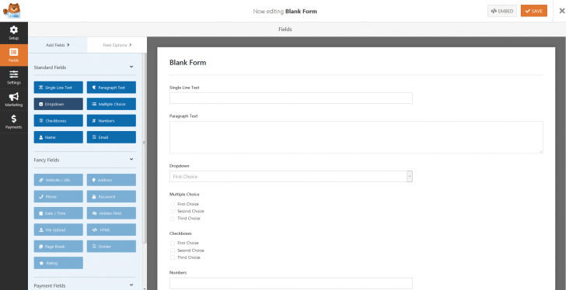Check First Choice under Checkboxes
The height and width of the screenshot is (290, 566).
tap(173, 243)
